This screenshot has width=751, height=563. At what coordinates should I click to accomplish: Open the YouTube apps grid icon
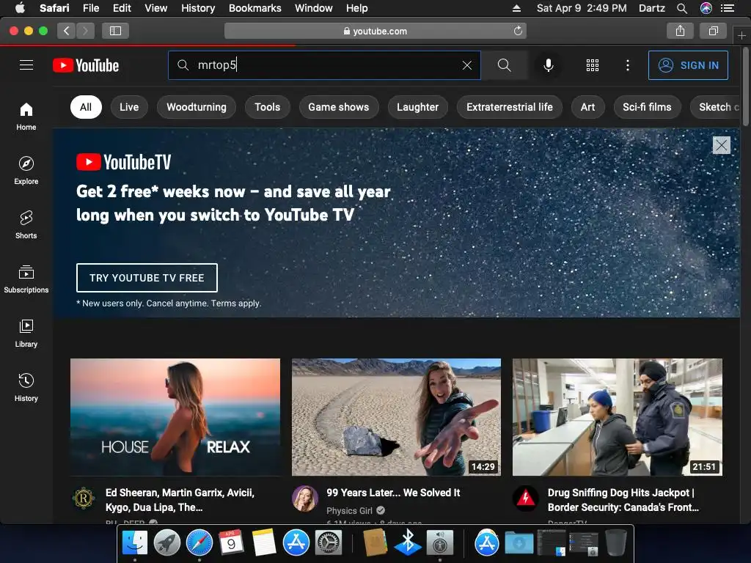[x=593, y=65]
